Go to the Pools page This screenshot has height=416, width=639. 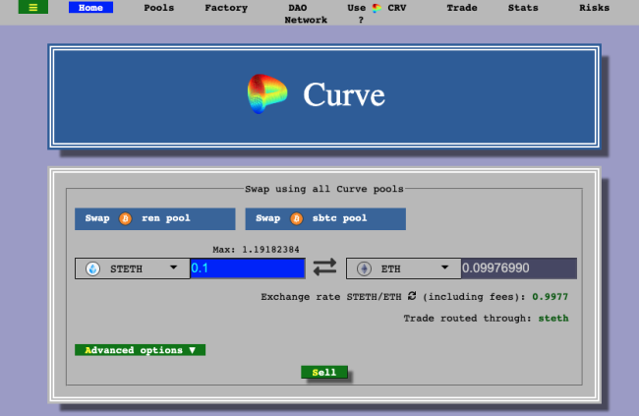pos(159,8)
